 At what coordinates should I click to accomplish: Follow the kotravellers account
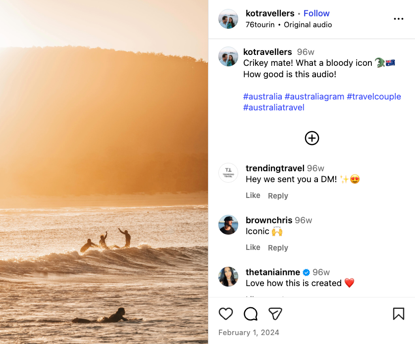tap(316, 13)
